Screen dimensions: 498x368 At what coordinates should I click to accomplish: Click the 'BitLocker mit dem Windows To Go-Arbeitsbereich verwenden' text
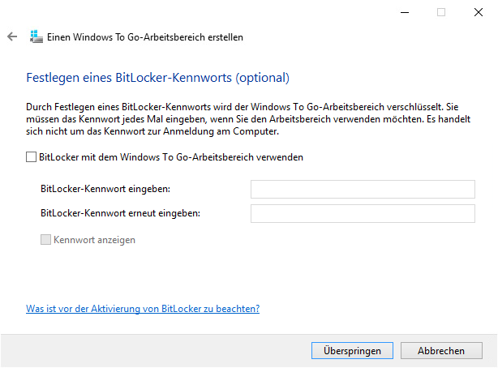pyautogui.click(x=170, y=157)
